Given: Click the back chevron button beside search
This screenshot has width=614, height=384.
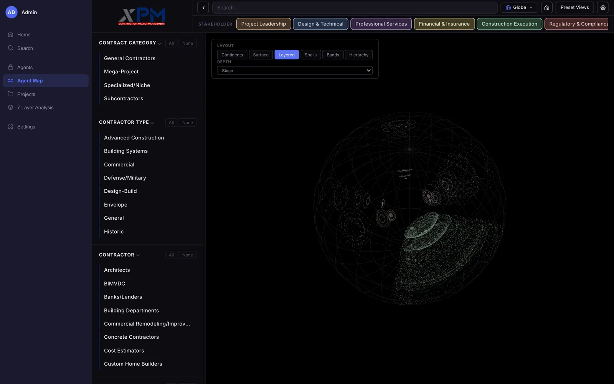Looking at the screenshot, I should point(203,8).
